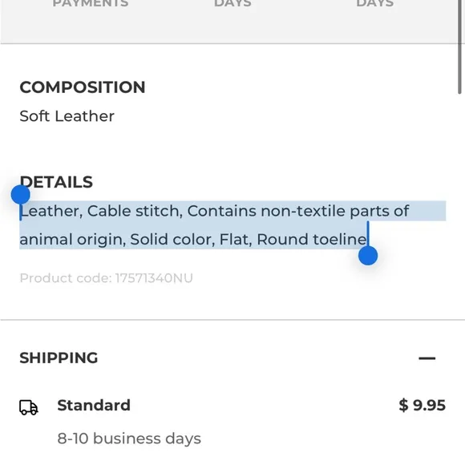Click the $ 9.95 shipping price
The image size is (465, 465).
click(422, 405)
